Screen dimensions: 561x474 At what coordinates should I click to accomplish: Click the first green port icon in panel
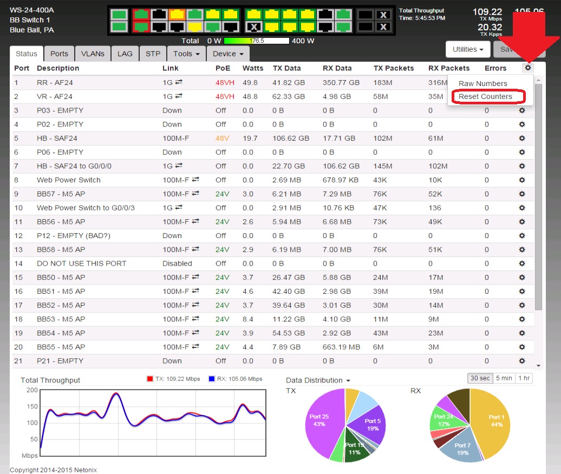[120, 15]
